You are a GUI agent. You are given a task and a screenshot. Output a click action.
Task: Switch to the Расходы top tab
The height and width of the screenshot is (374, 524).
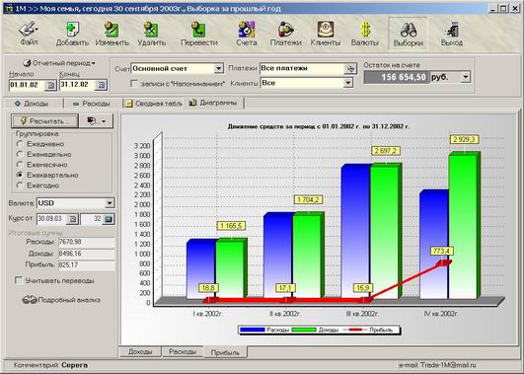pyautogui.click(x=92, y=104)
